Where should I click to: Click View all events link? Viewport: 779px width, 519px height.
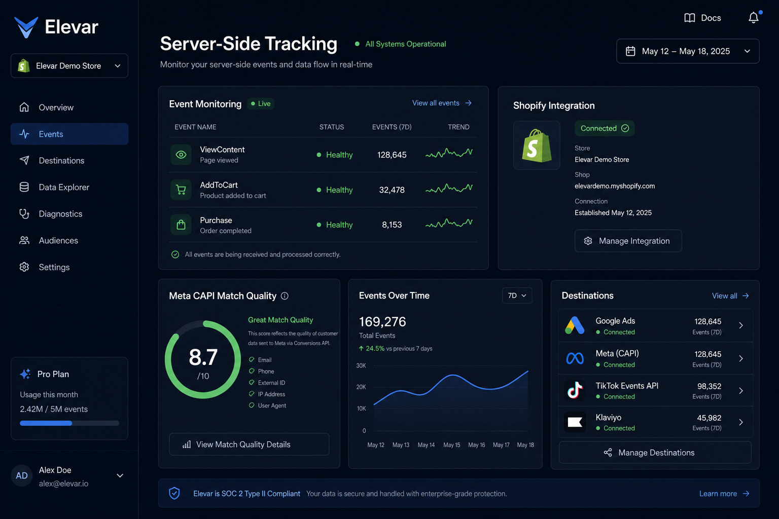(x=442, y=103)
